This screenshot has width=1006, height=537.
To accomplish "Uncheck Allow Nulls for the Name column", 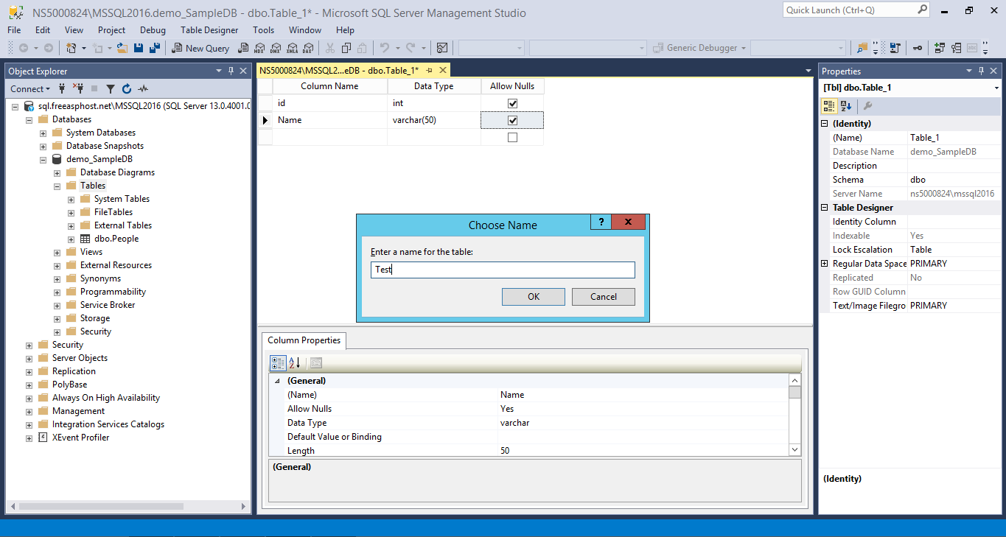I will [511, 119].
